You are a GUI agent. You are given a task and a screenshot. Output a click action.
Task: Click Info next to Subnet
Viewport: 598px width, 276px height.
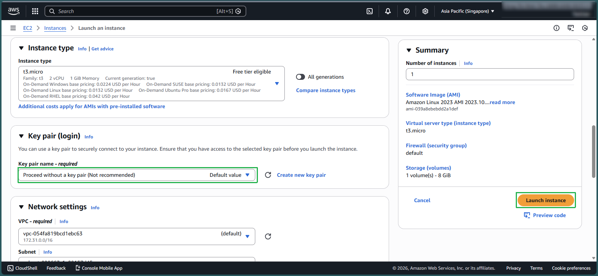click(x=47, y=252)
